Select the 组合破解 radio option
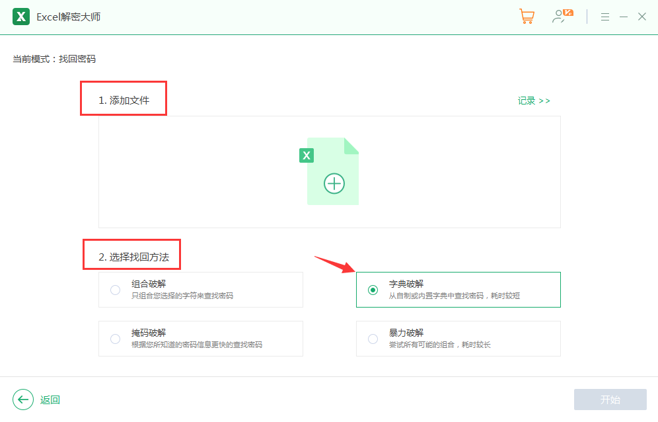Image resolution: width=658 pixels, height=422 pixels. [116, 290]
